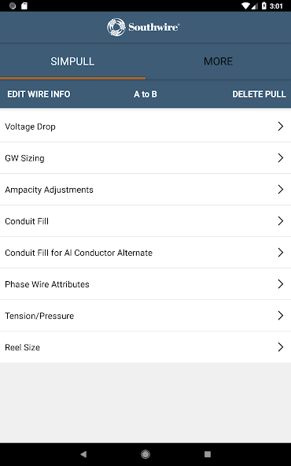Open the Phase Wire Attributes row
The width and height of the screenshot is (291, 466).
(x=145, y=284)
